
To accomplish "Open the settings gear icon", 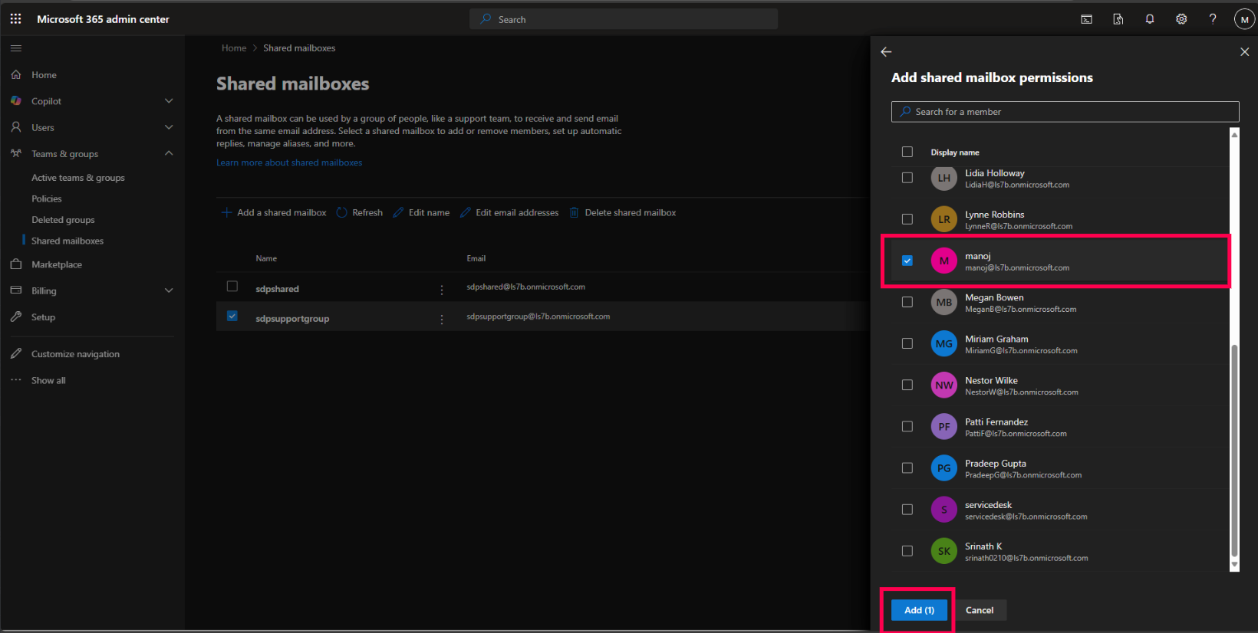I will (1181, 19).
